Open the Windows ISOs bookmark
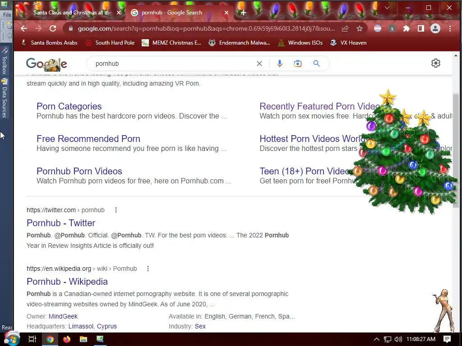The image size is (462, 346). [x=300, y=43]
